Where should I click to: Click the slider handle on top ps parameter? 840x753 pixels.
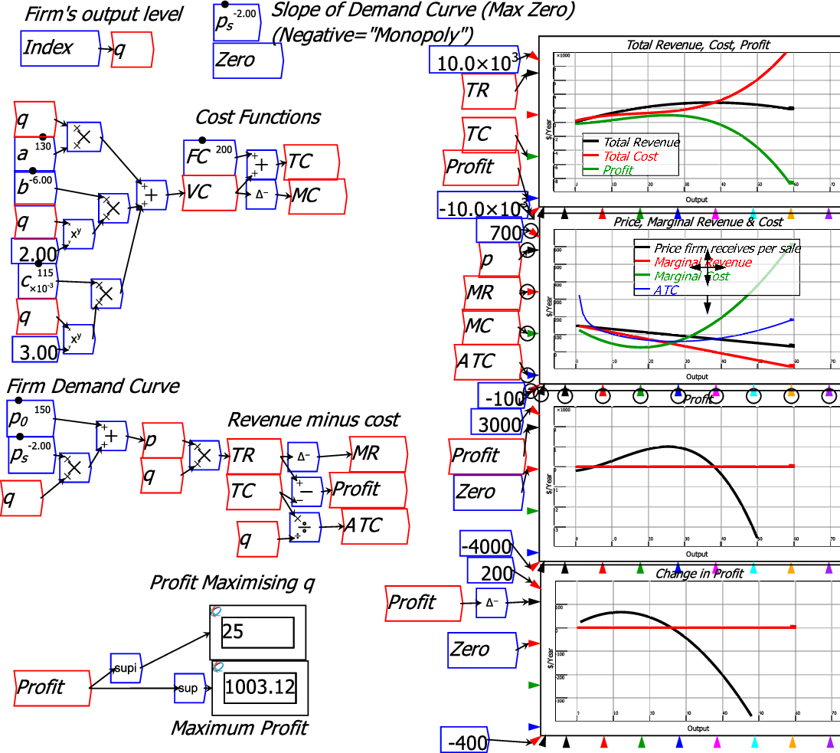click(224, 5)
